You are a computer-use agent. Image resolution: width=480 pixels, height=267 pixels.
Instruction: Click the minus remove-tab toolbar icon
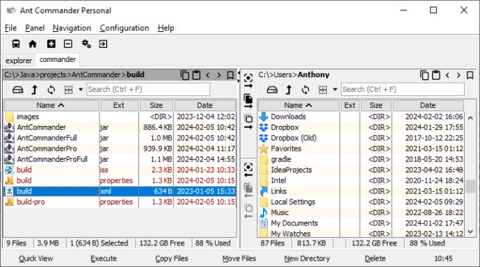click(x=68, y=44)
